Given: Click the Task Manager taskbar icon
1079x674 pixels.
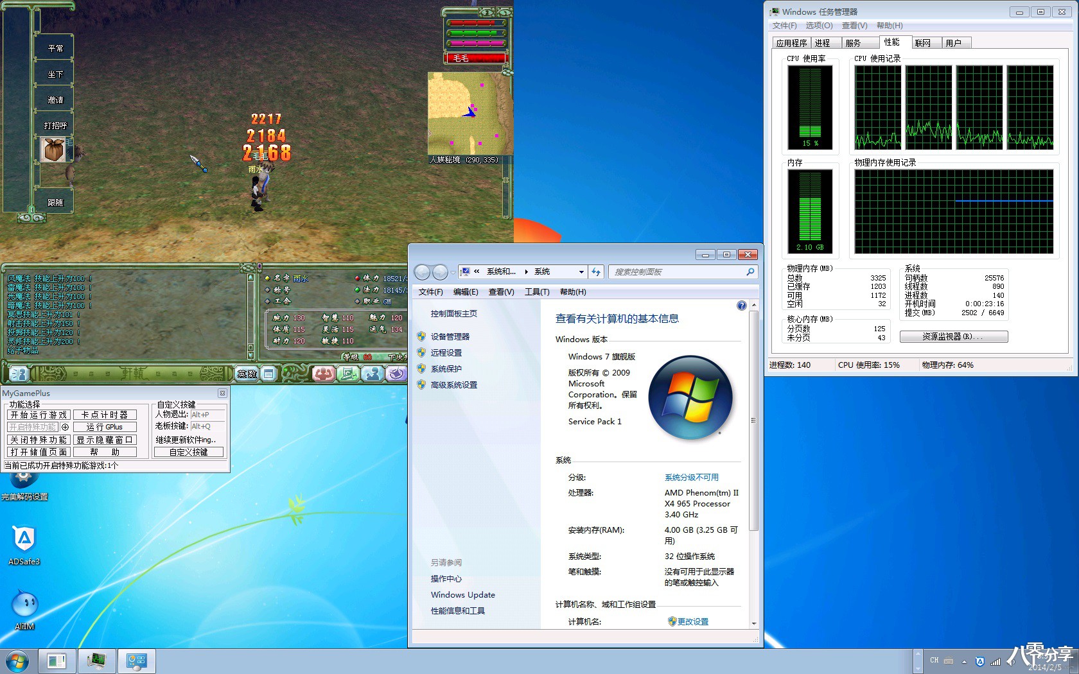Looking at the screenshot, I should pyautogui.click(x=96, y=661).
